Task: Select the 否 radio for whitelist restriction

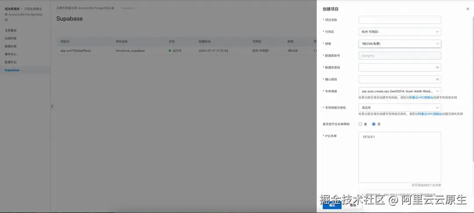Action: tap(373, 124)
